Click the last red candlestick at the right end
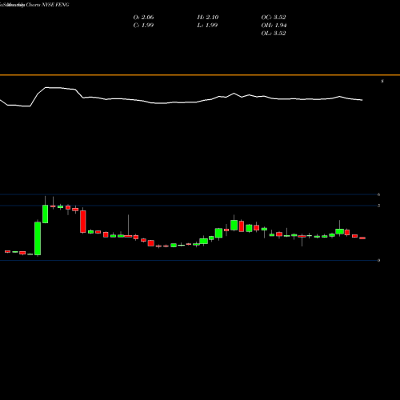Screen dimensions: 400x400 tap(362, 238)
